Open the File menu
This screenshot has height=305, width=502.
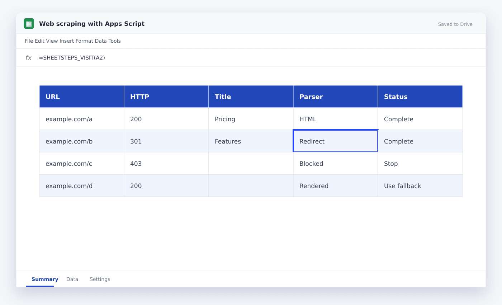29,41
